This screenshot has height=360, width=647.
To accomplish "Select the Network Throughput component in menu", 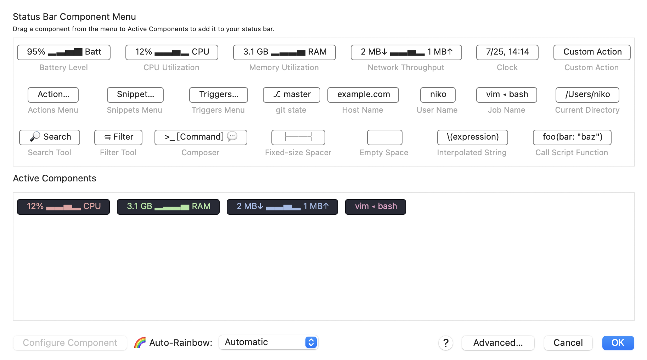I will [406, 52].
